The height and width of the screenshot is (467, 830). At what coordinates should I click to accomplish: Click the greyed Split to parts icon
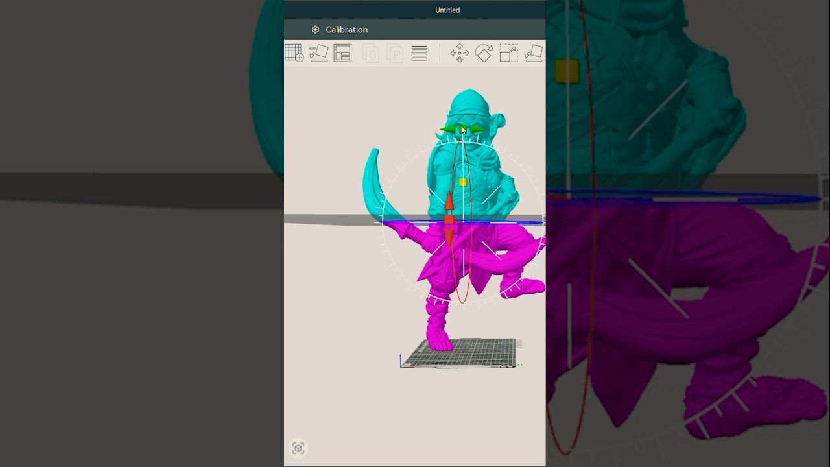395,53
